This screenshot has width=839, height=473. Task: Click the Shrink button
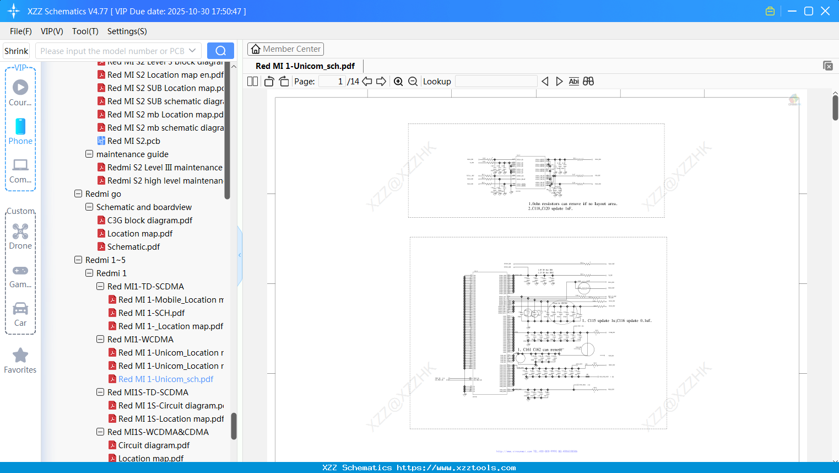click(17, 51)
